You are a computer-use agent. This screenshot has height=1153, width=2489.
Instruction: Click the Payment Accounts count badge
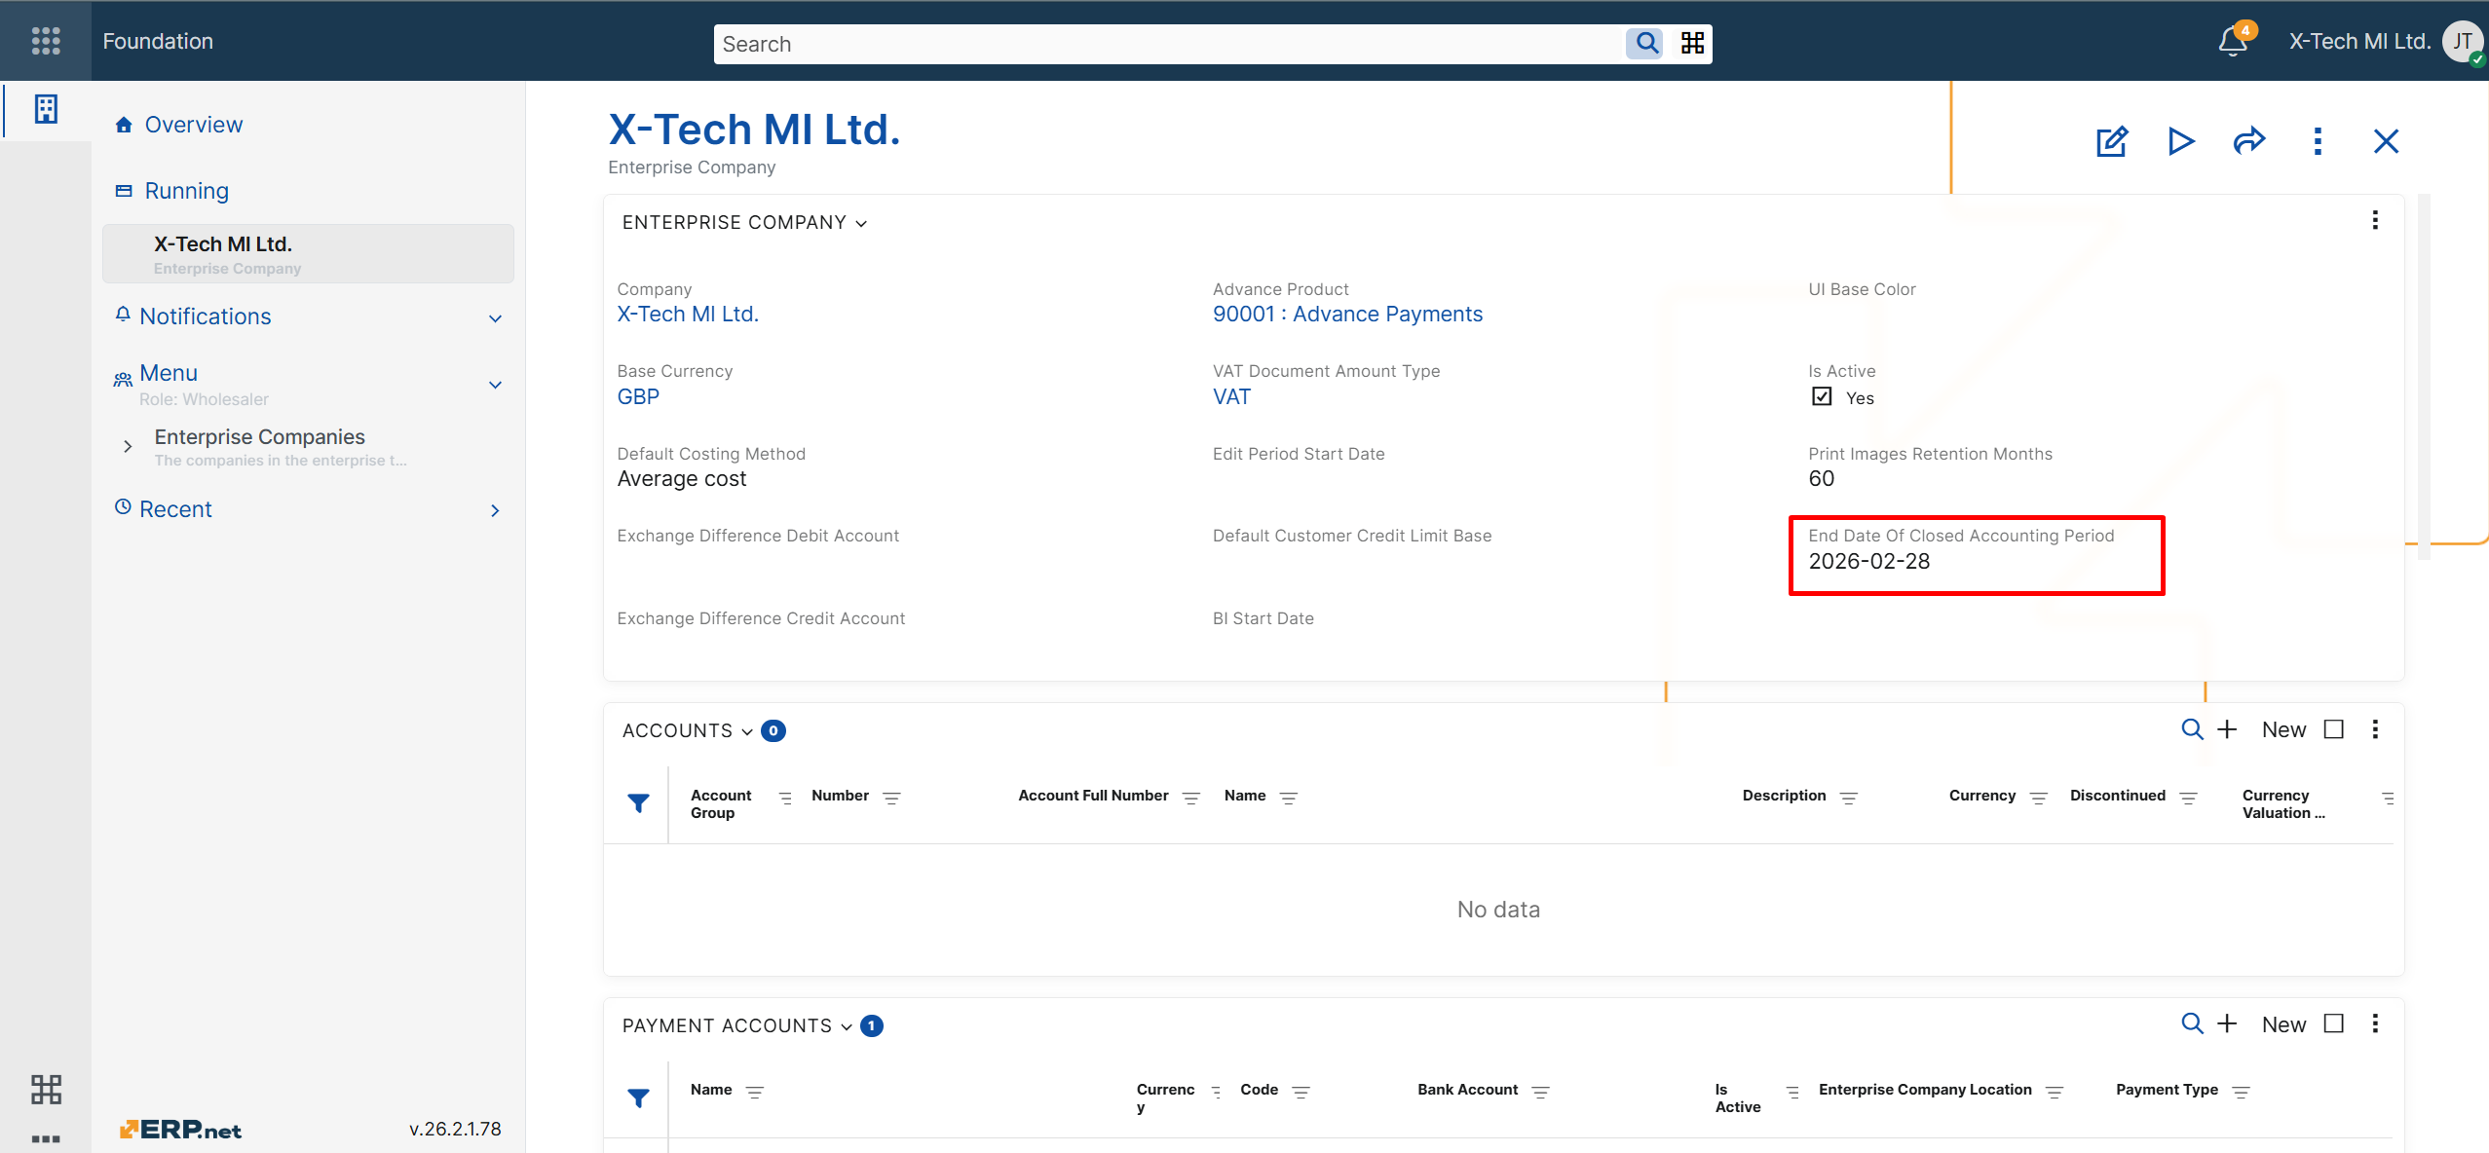[872, 1025]
